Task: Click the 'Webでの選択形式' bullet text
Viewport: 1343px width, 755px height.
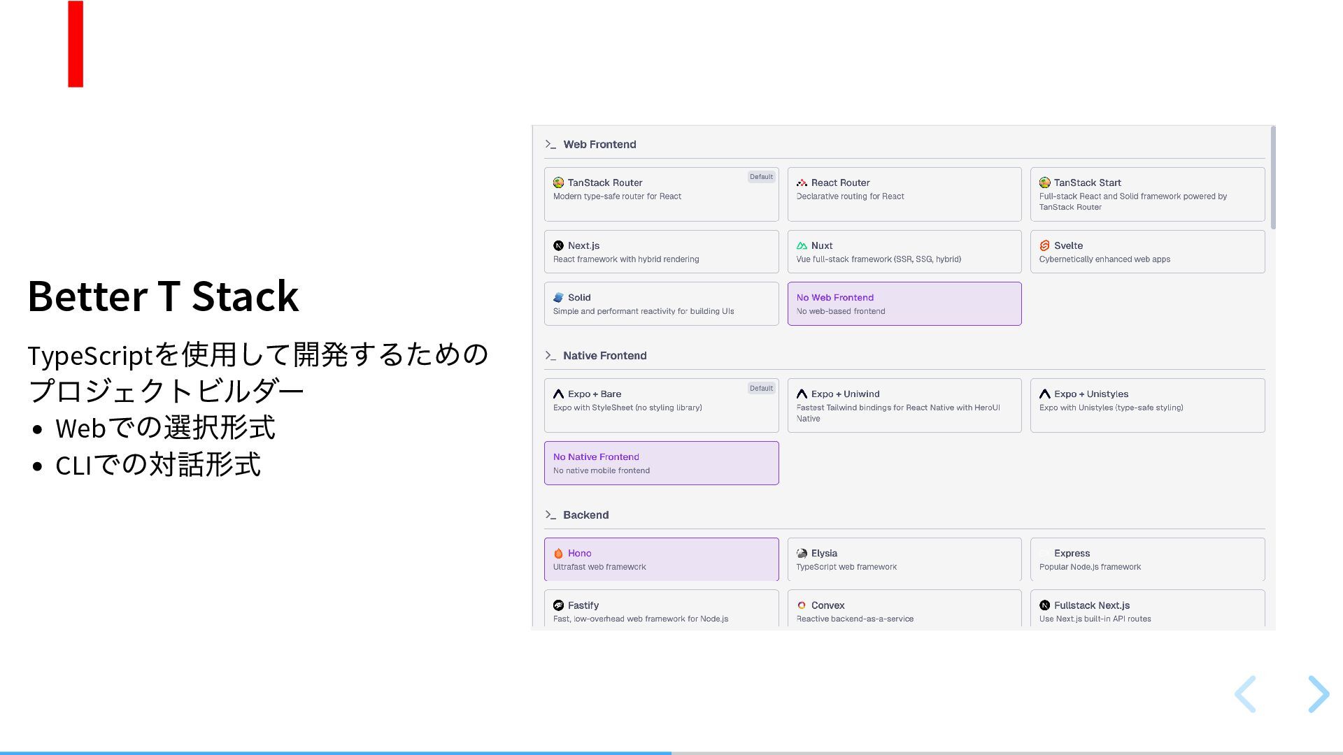Action: 165,427
